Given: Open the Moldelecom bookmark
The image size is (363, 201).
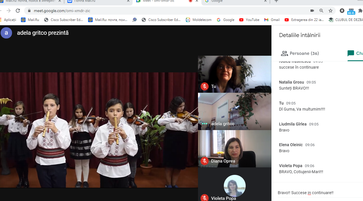Looking at the screenshot, I should pyautogui.click(x=199, y=20).
